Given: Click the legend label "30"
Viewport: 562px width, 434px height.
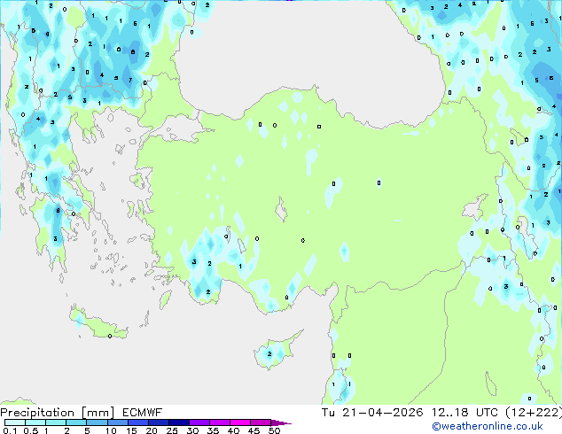Looking at the screenshot, I should pos(192,430).
